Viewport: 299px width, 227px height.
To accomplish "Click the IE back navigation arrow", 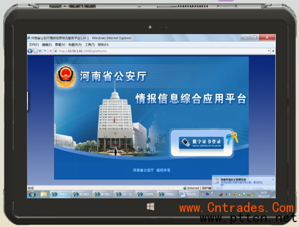I will (x=30, y=51).
